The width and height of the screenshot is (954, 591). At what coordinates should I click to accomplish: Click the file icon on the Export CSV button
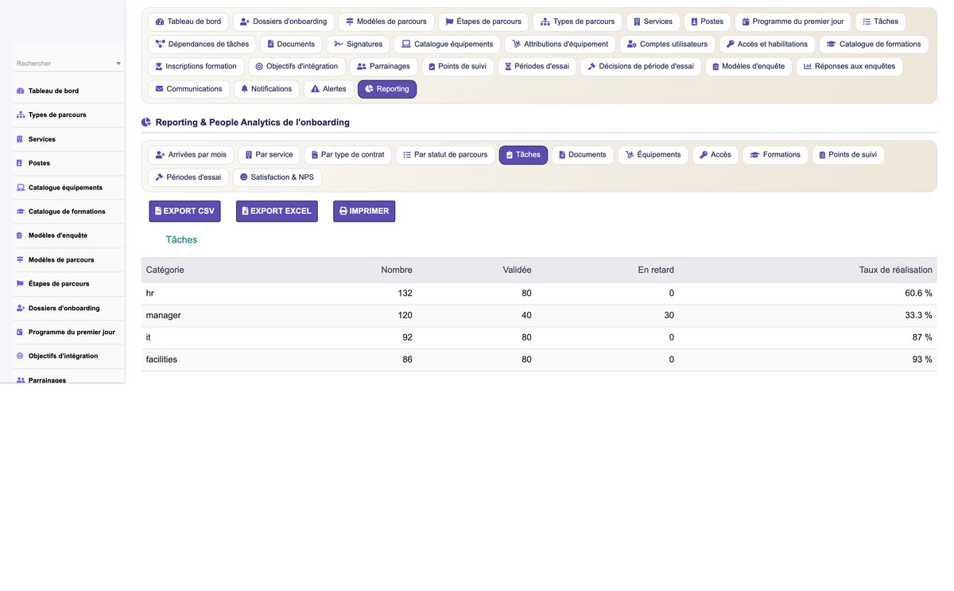(x=158, y=212)
